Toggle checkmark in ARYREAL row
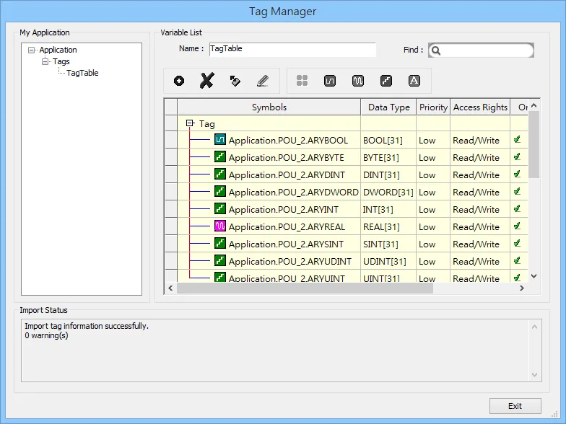This screenshot has height=424, width=566. 517,226
